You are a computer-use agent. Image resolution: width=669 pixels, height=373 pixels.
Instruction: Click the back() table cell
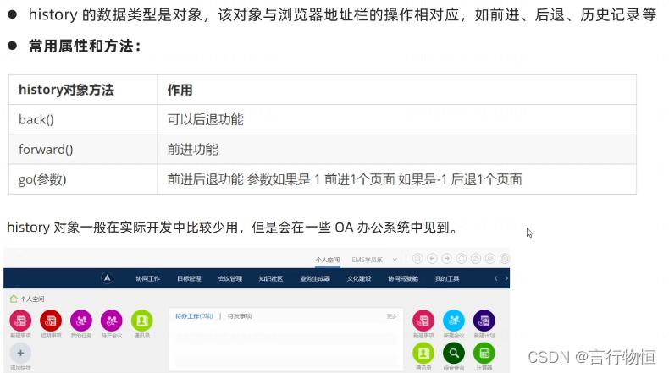(83, 119)
